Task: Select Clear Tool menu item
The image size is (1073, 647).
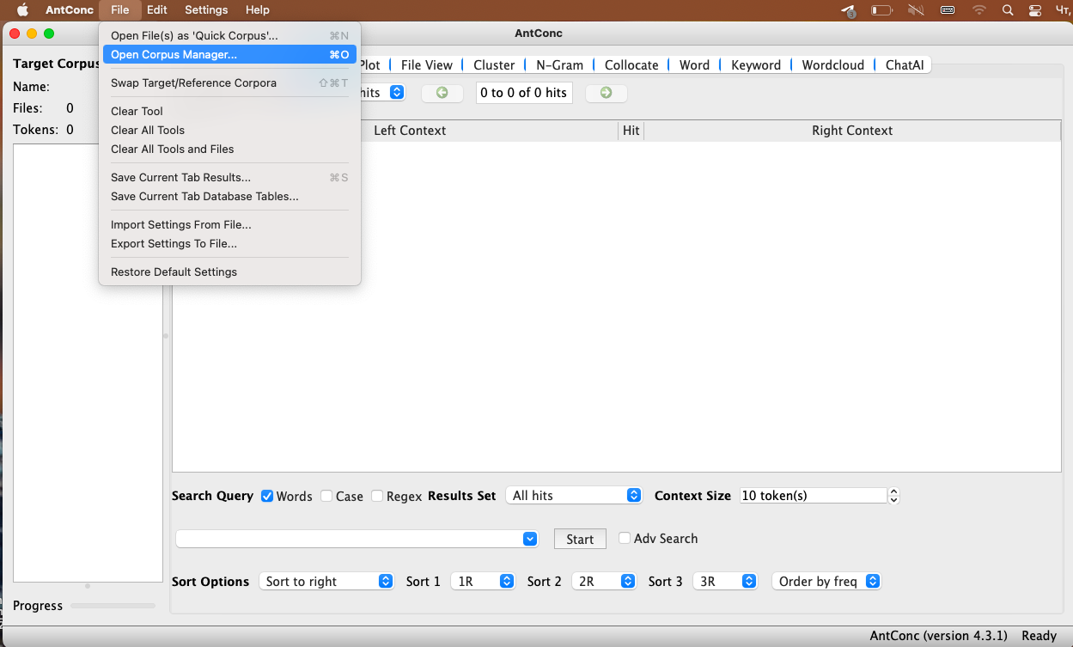Action: pos(229,111)
